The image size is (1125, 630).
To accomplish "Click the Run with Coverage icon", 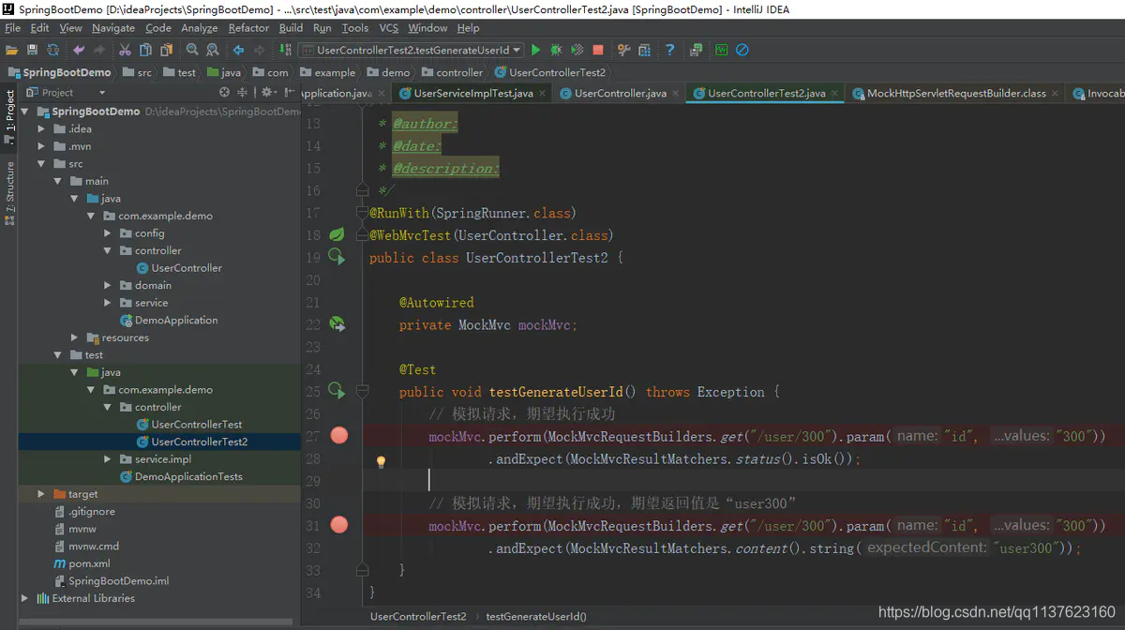I will [x=577, y=50].
